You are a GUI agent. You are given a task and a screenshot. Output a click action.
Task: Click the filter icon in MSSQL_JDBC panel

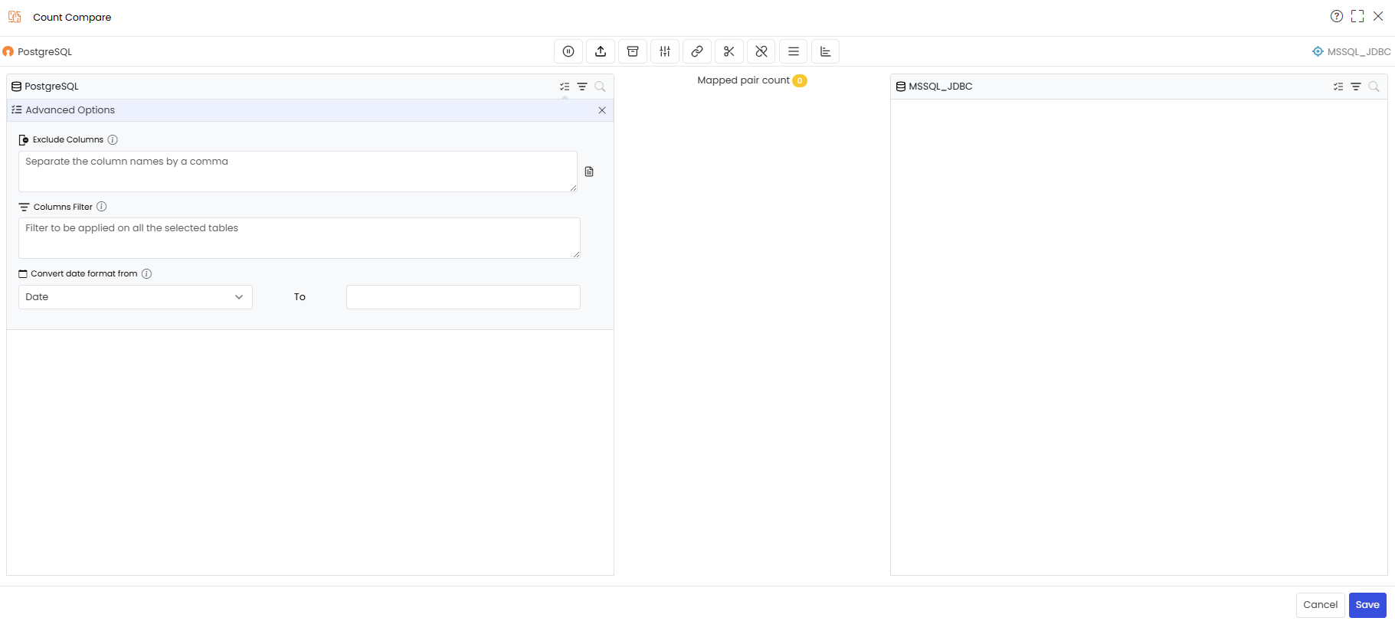coord(1356,87)
